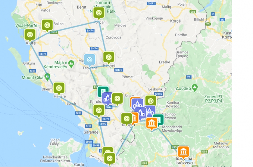This screenshot has height=167, width=253.
Task: Click the Mount Çika peak icon
Action: point(47,77)
